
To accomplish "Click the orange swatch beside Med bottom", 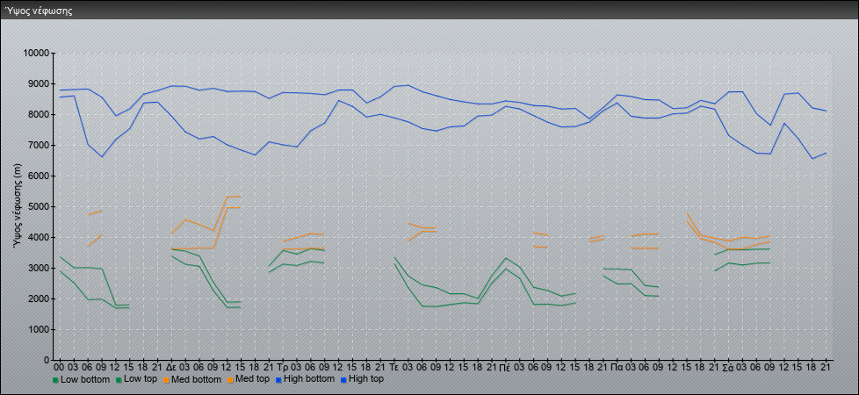I will coord(166,379).
